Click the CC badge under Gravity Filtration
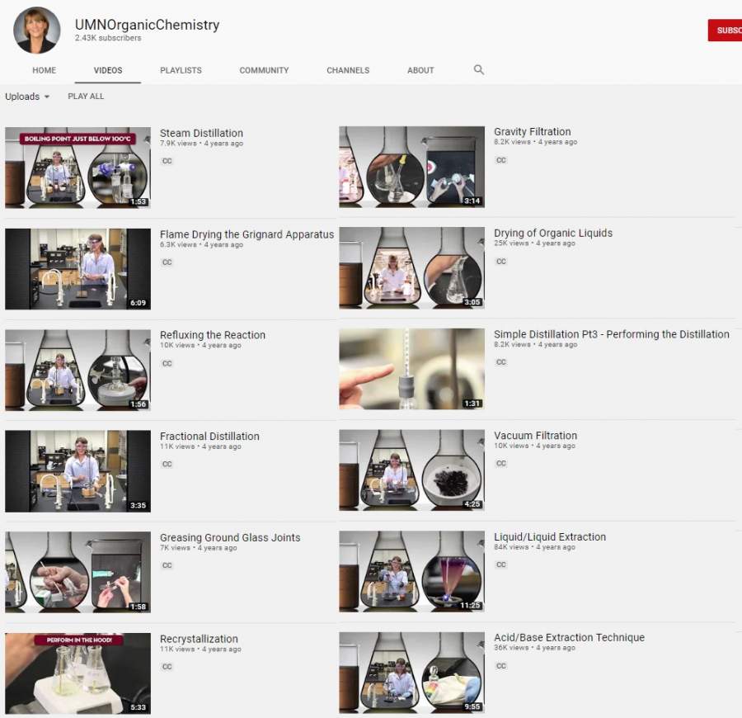Screen dimensions: 742x718 coord(500,160)
